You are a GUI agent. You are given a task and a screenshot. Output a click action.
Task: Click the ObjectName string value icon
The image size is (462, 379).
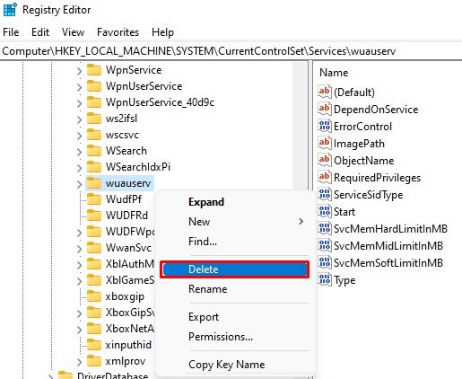click(x=325, y=160)
